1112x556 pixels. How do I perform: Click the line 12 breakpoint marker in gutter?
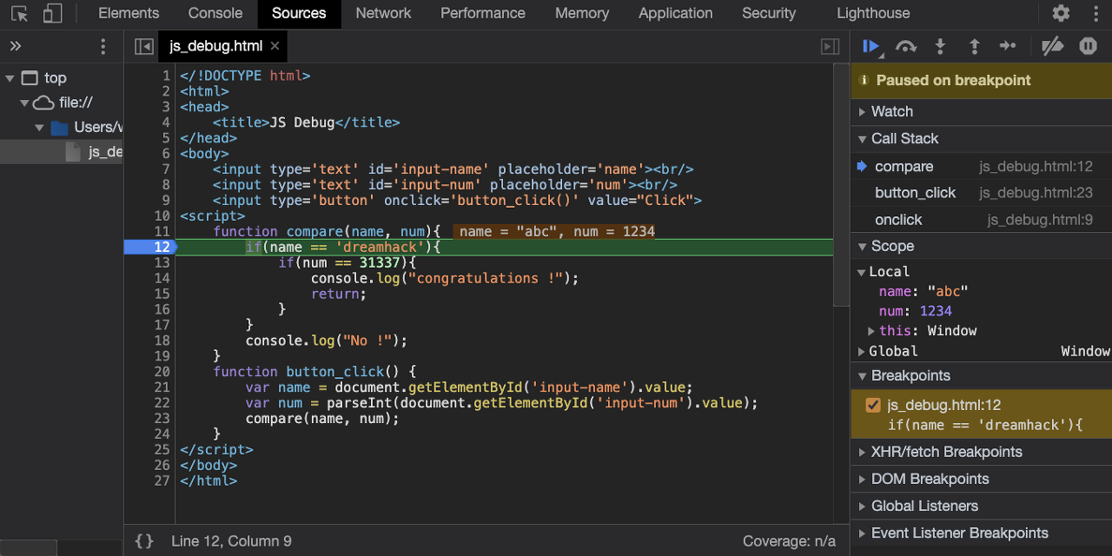coord(149,247)
